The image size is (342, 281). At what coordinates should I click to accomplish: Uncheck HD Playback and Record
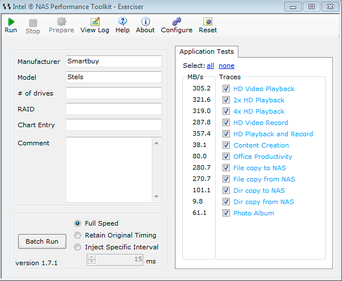click(226, 134)
